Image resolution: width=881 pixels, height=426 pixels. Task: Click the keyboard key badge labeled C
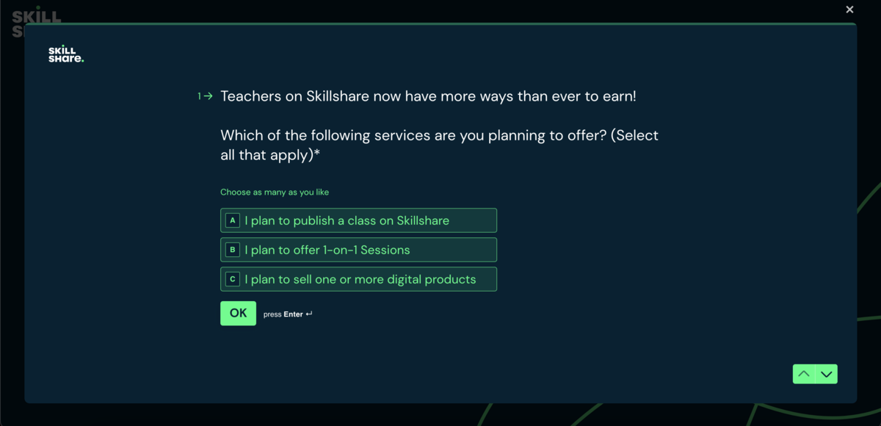coord(233,279)
